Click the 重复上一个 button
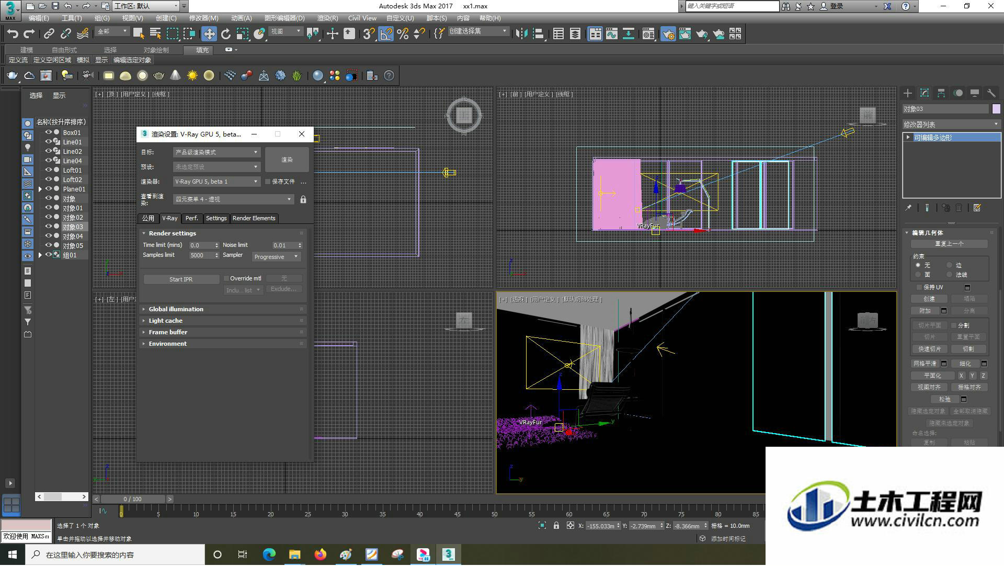The image size is (1004, 566). (949, 244)
